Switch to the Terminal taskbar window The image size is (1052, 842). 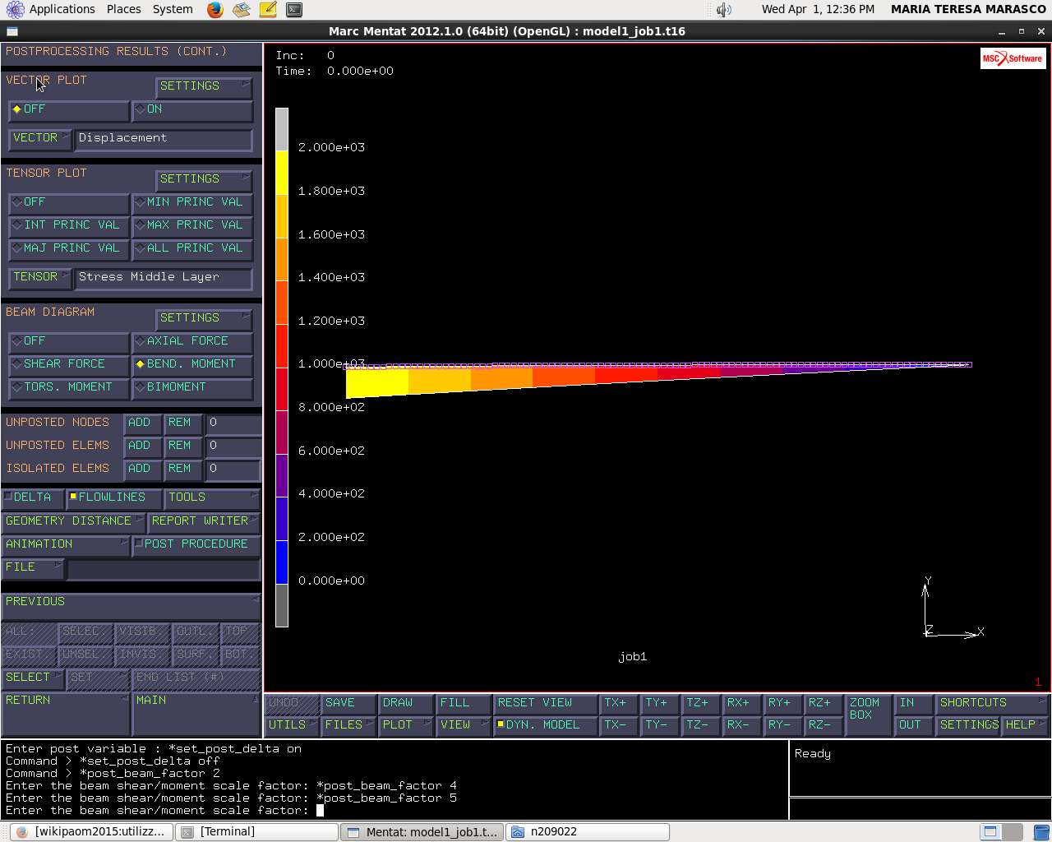(257, 831)
